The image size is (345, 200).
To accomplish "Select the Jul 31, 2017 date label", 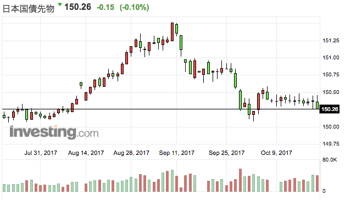I will coord(41,153).
